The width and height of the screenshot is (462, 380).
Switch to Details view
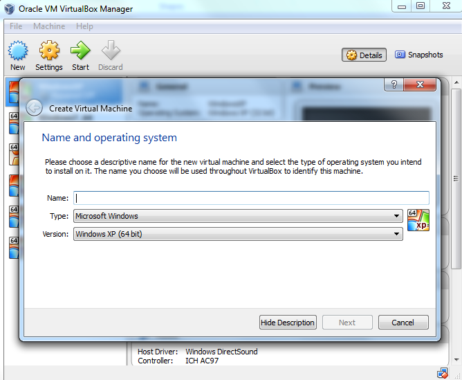364,55
